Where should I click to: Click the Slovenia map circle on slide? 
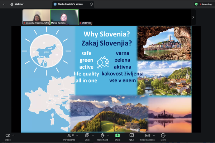tap(47, 51)
